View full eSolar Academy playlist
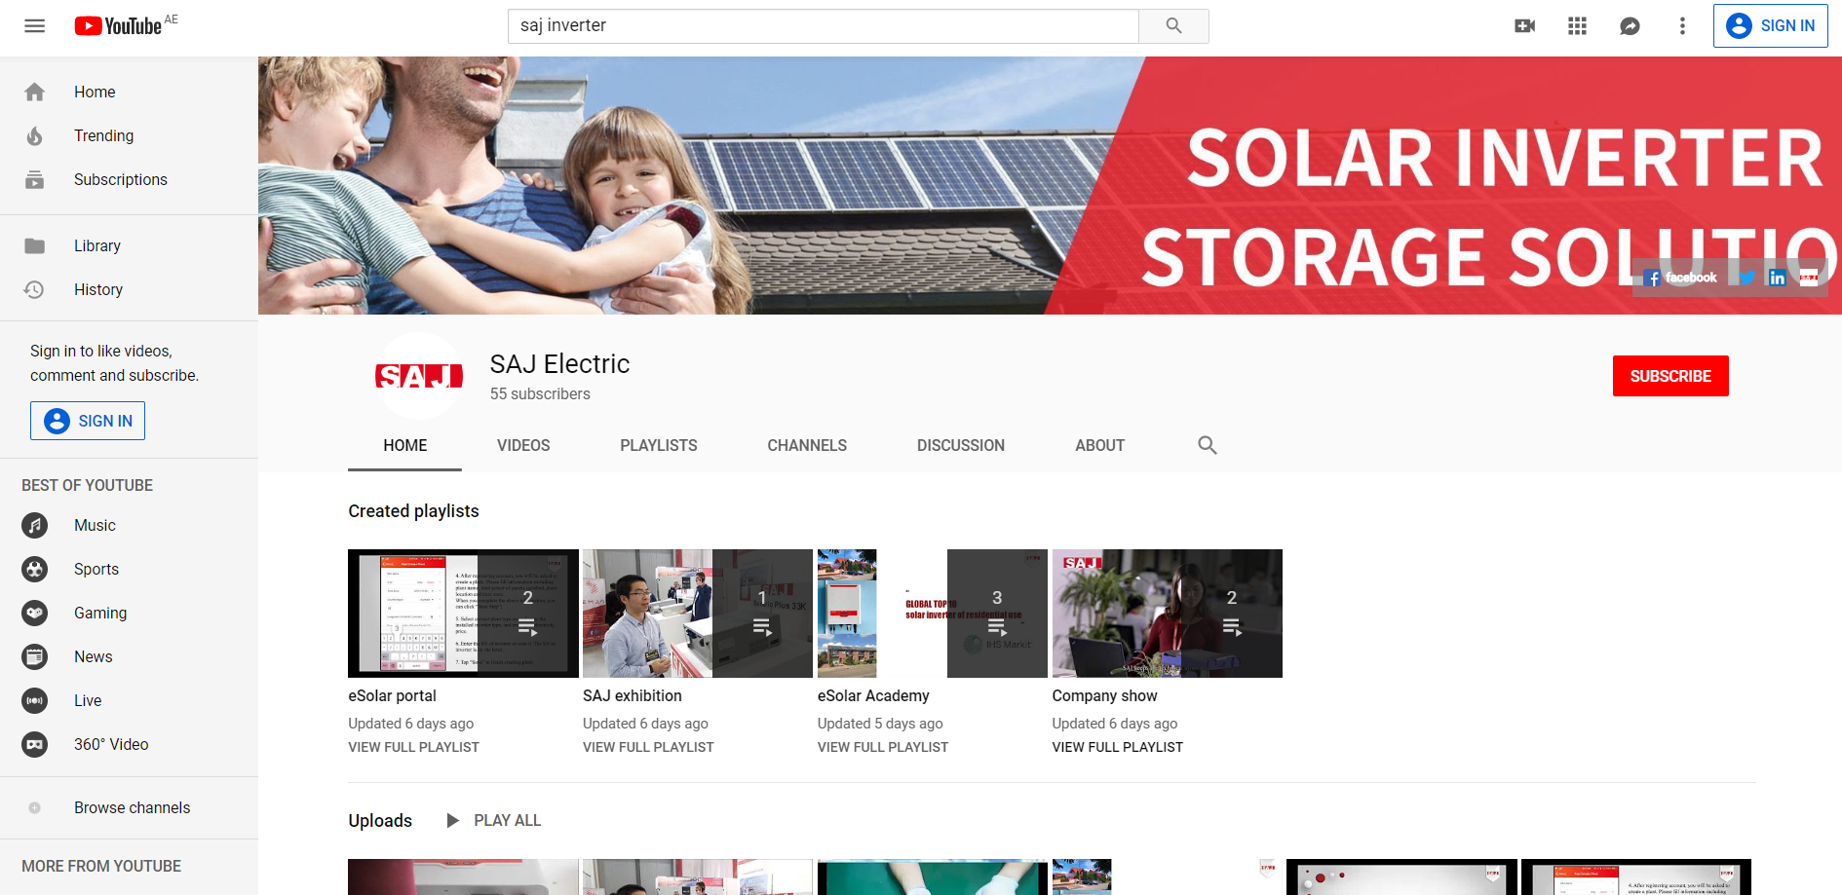Viewport: 1842px width, 895px height. tap(883, 747)
